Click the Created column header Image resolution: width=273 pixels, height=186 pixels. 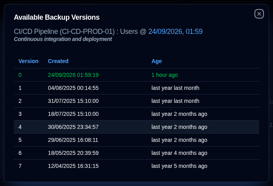tap(58, 61)
